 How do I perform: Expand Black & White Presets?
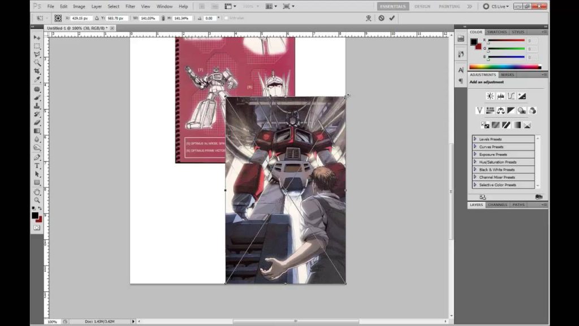coord(475,169)
